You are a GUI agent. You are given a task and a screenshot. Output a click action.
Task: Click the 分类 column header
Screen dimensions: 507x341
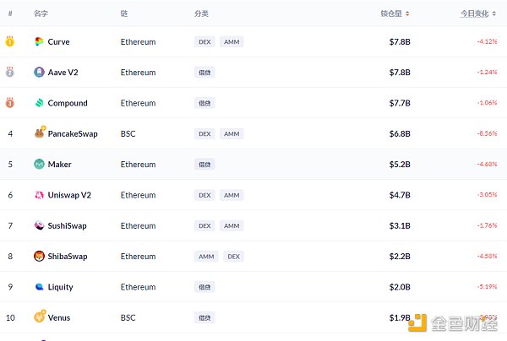click(x=201, y=14)
